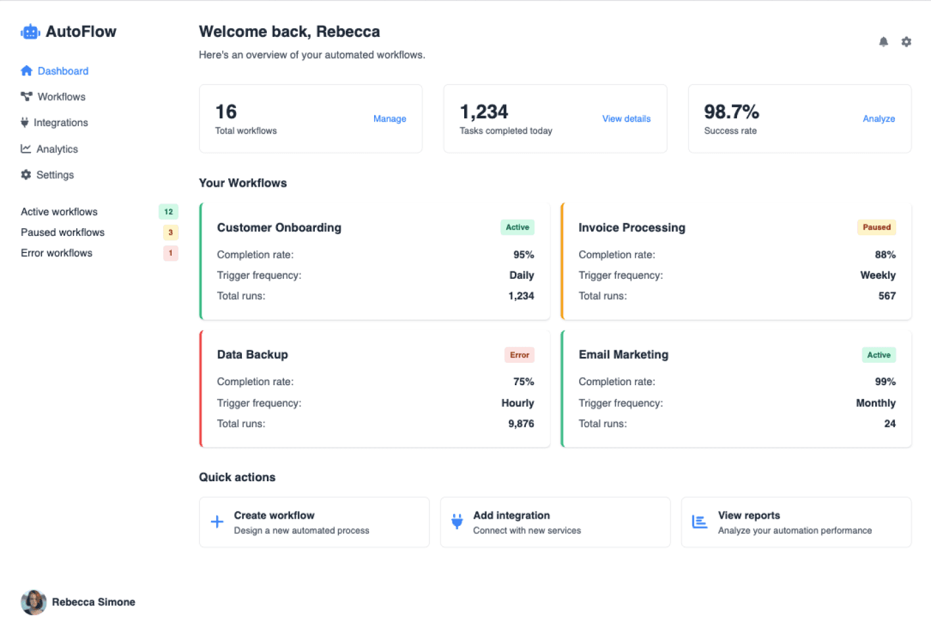This screenshot has width=931, height=633.
Task: Toggle the Paused badge on Invoice Processing
Action: click(x=876, y=227)
